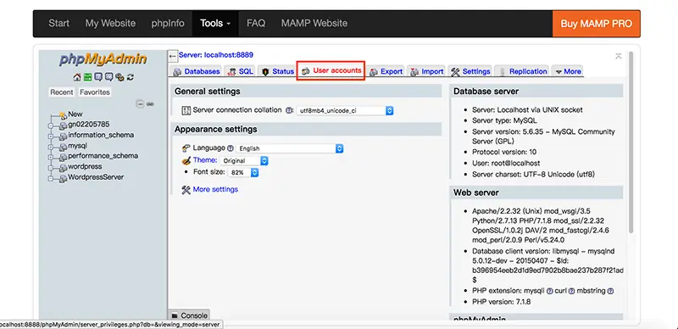
Task: Click the collapse all tree icon
Action: tap(140, 104)
